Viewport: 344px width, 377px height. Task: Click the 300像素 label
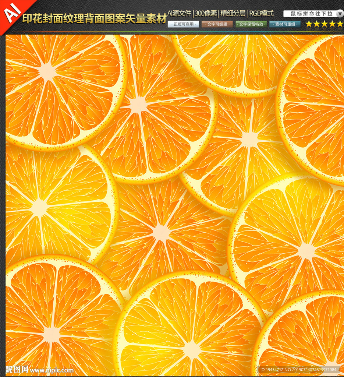(x=206, y=13)
